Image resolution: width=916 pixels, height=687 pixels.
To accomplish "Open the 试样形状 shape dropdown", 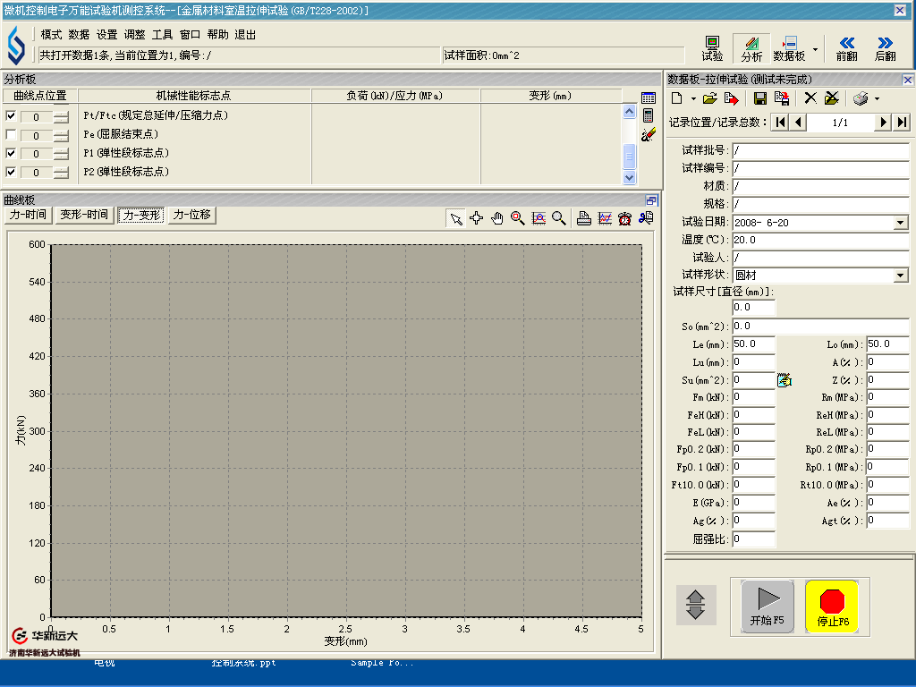I will pos(900,276).
